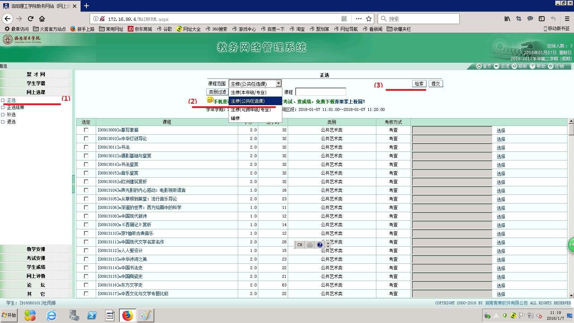This screenshot has width=574, height=323.
Task: Click the browser reload page icon
Action: point(30,19)
